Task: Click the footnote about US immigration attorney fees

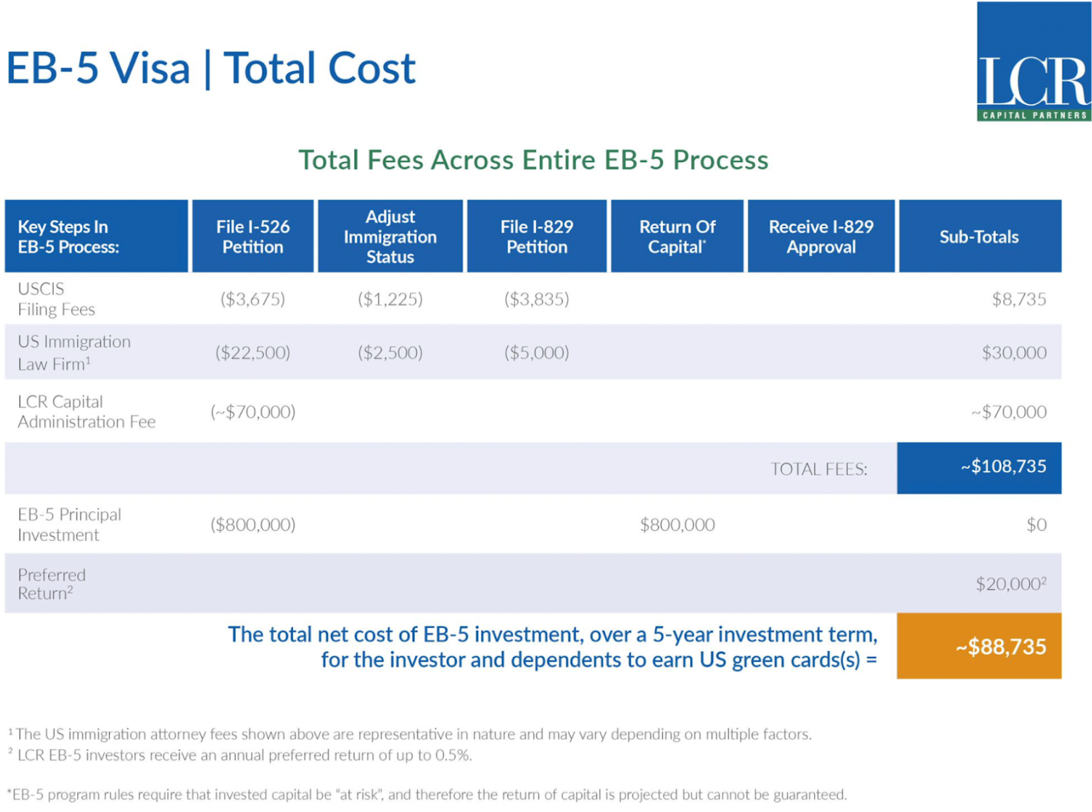Action: click(410, 734)
